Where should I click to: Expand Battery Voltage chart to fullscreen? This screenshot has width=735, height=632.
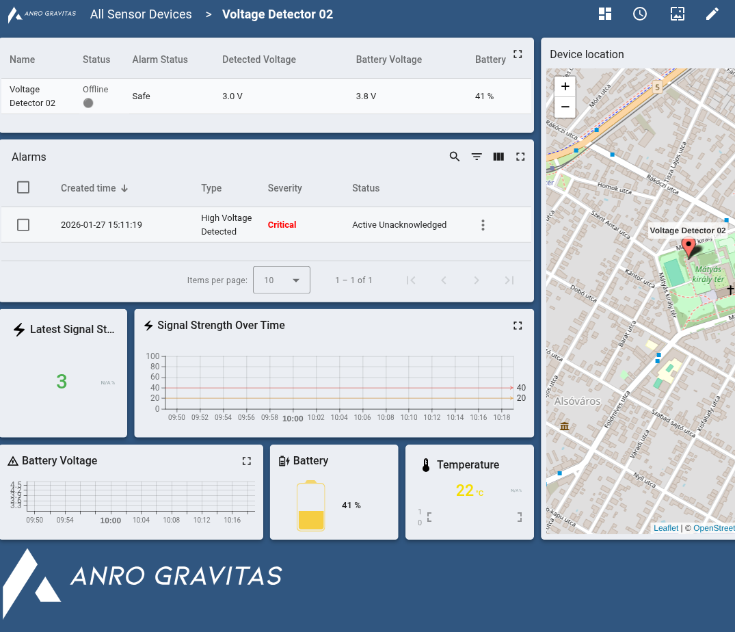(247, 461)
